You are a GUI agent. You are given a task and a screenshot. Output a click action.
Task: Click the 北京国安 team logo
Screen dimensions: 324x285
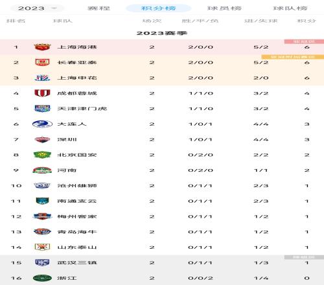tap(42, 155)
